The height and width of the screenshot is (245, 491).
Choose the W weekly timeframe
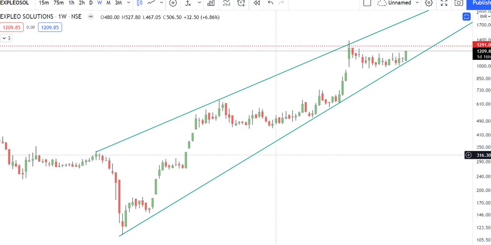pyautogui.click(x=99, y=3)
